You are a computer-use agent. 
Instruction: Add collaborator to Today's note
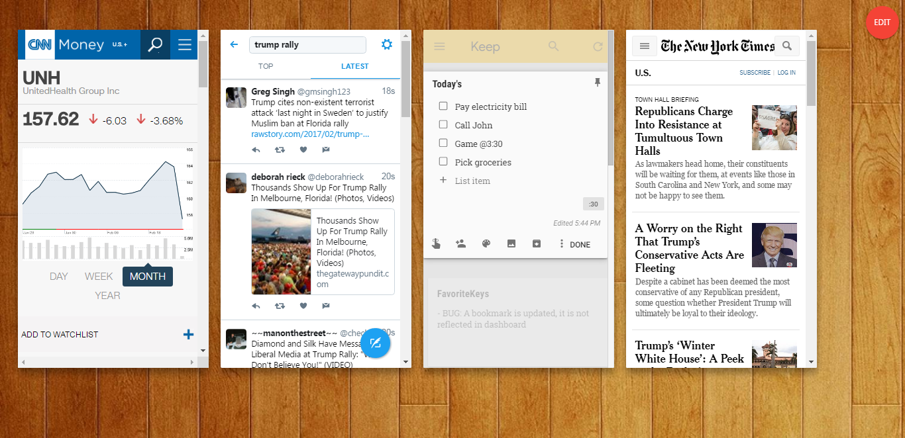[x=460, y=243]
